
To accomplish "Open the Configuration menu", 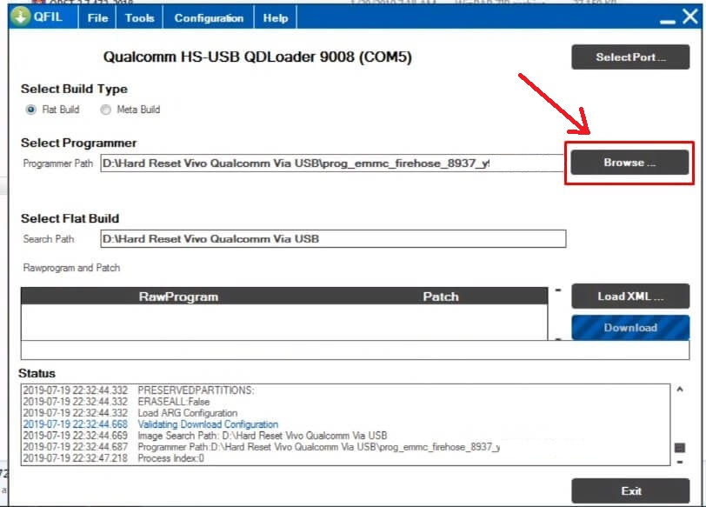I will [209, 18].
